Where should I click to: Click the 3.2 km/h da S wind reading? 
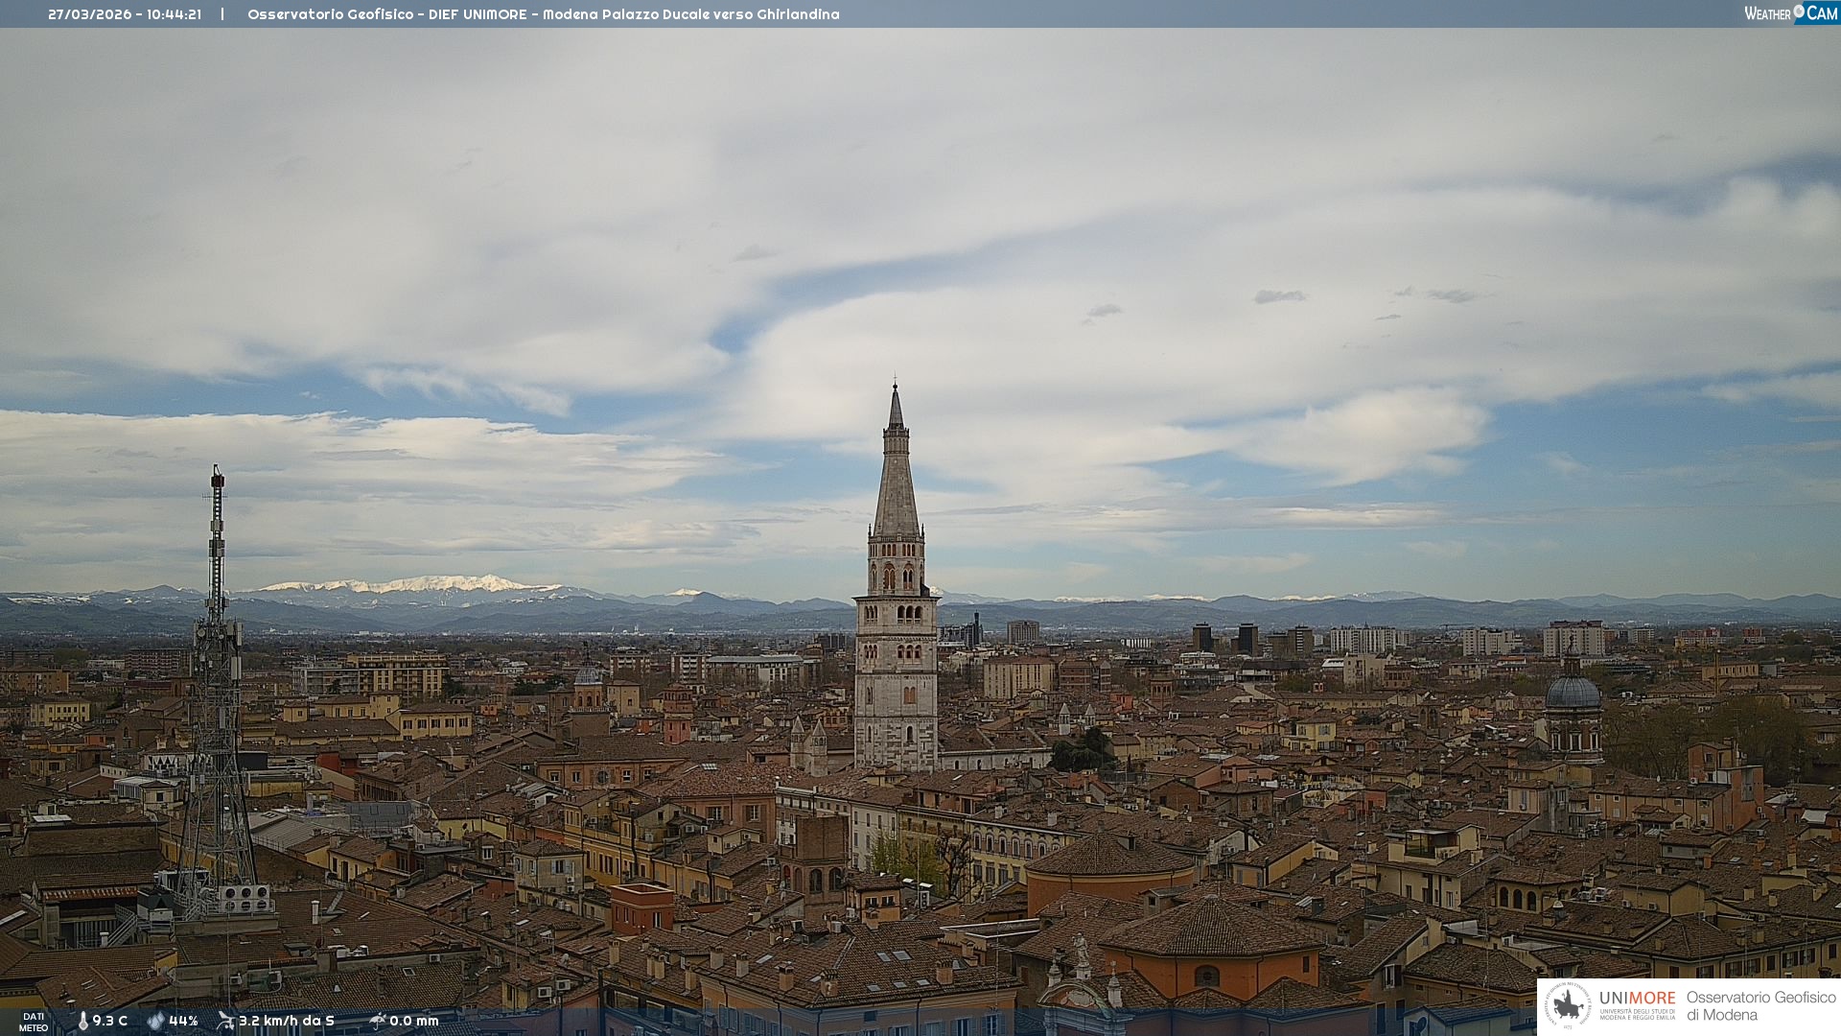coord(287,1021)
